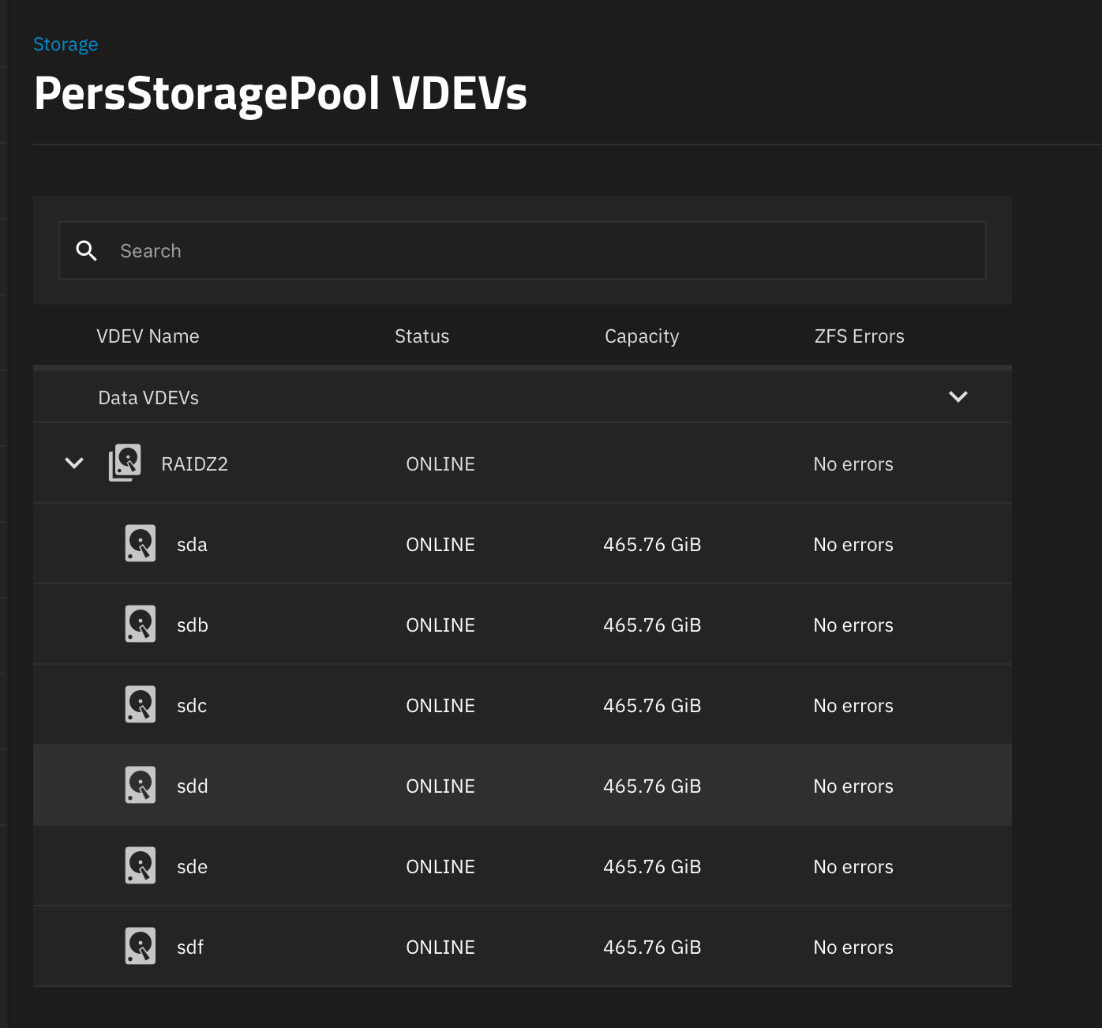Click the Status column header
The width and height of the screenshot is (1102, 1028).
coord(422,336)
